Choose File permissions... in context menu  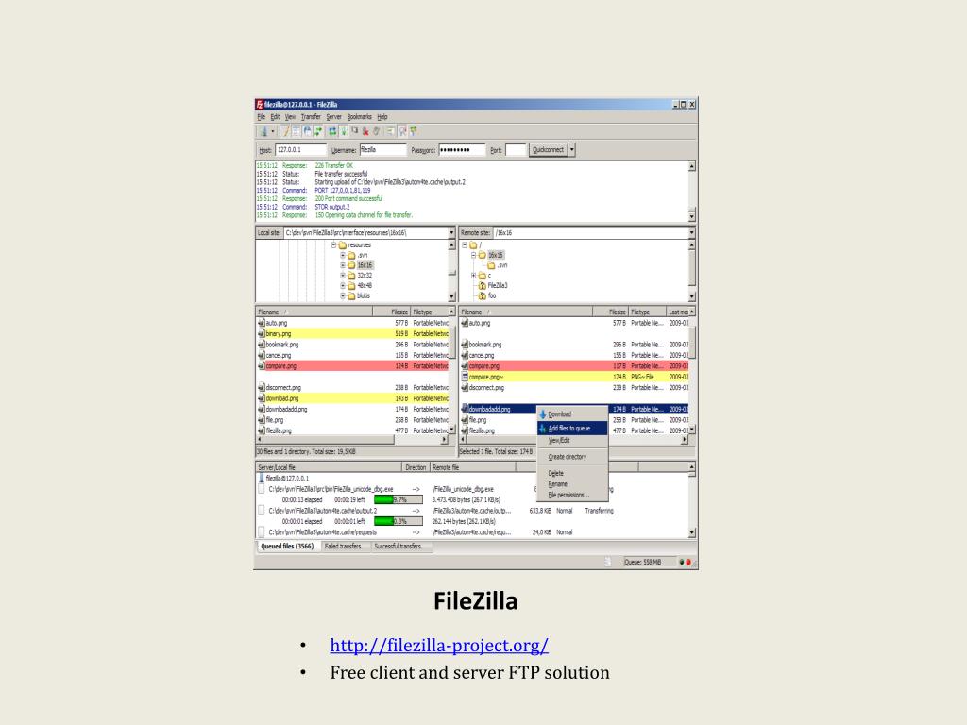click(x=572, y=495)
